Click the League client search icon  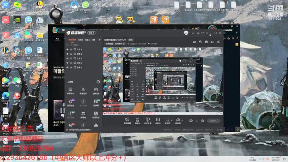[x=238, y=39]
